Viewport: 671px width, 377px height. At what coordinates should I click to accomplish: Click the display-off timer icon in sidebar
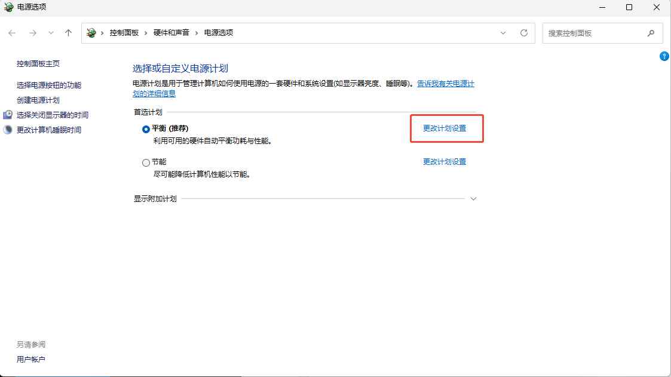[x=8, y=115]
